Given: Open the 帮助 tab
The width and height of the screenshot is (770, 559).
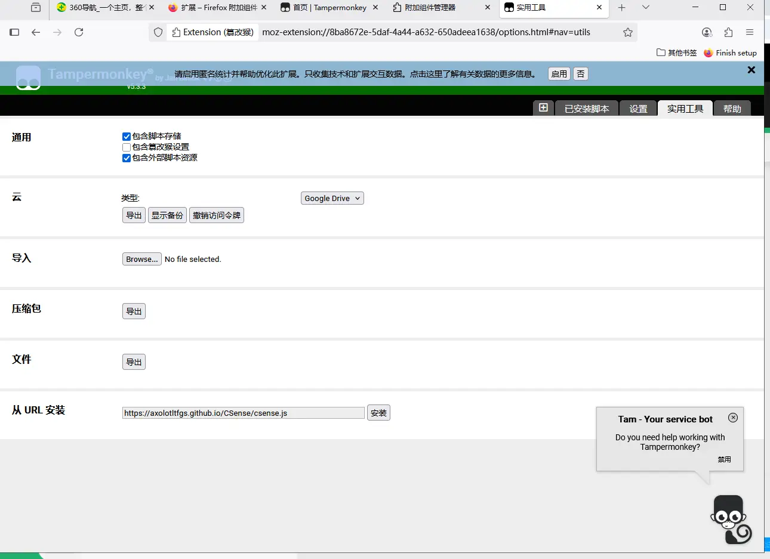Looking at the screenshot, I should click(732, 108).
